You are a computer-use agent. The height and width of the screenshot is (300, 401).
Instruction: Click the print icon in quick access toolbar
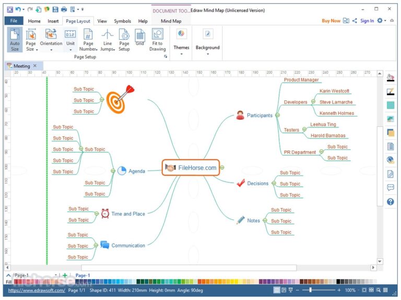[x=64, y=9]
